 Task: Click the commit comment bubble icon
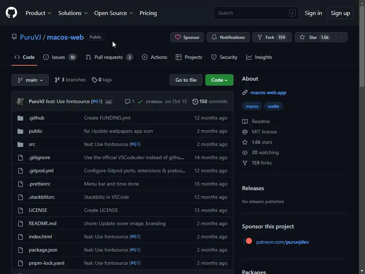click(127, 102)
